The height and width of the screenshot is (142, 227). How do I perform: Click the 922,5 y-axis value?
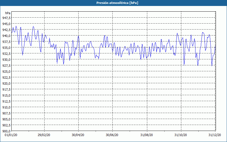click(6, 77)
